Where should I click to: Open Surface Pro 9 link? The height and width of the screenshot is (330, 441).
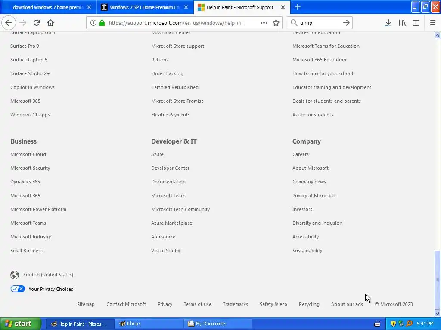(25, 46)
